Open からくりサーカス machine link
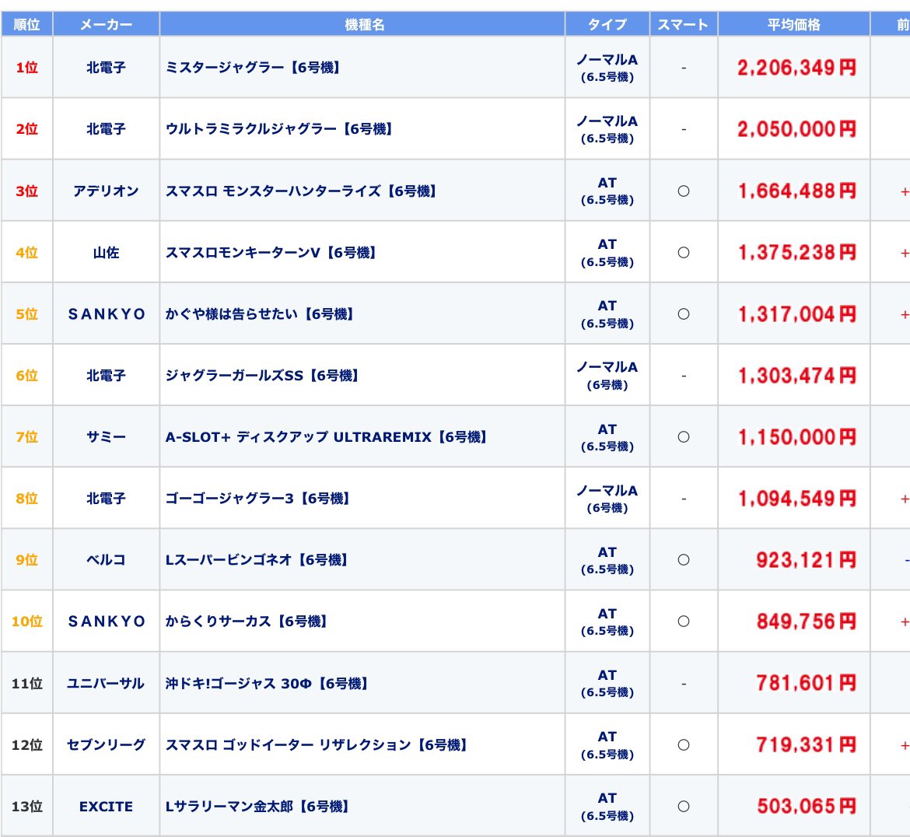Viewport: 910px width, 837px height. [247, 622]
